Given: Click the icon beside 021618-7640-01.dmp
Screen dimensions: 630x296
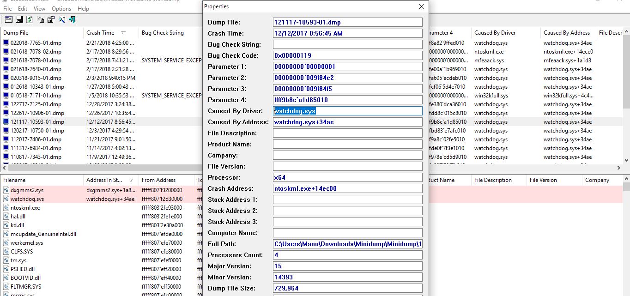Looking at the screenshot, I should 6,69.
